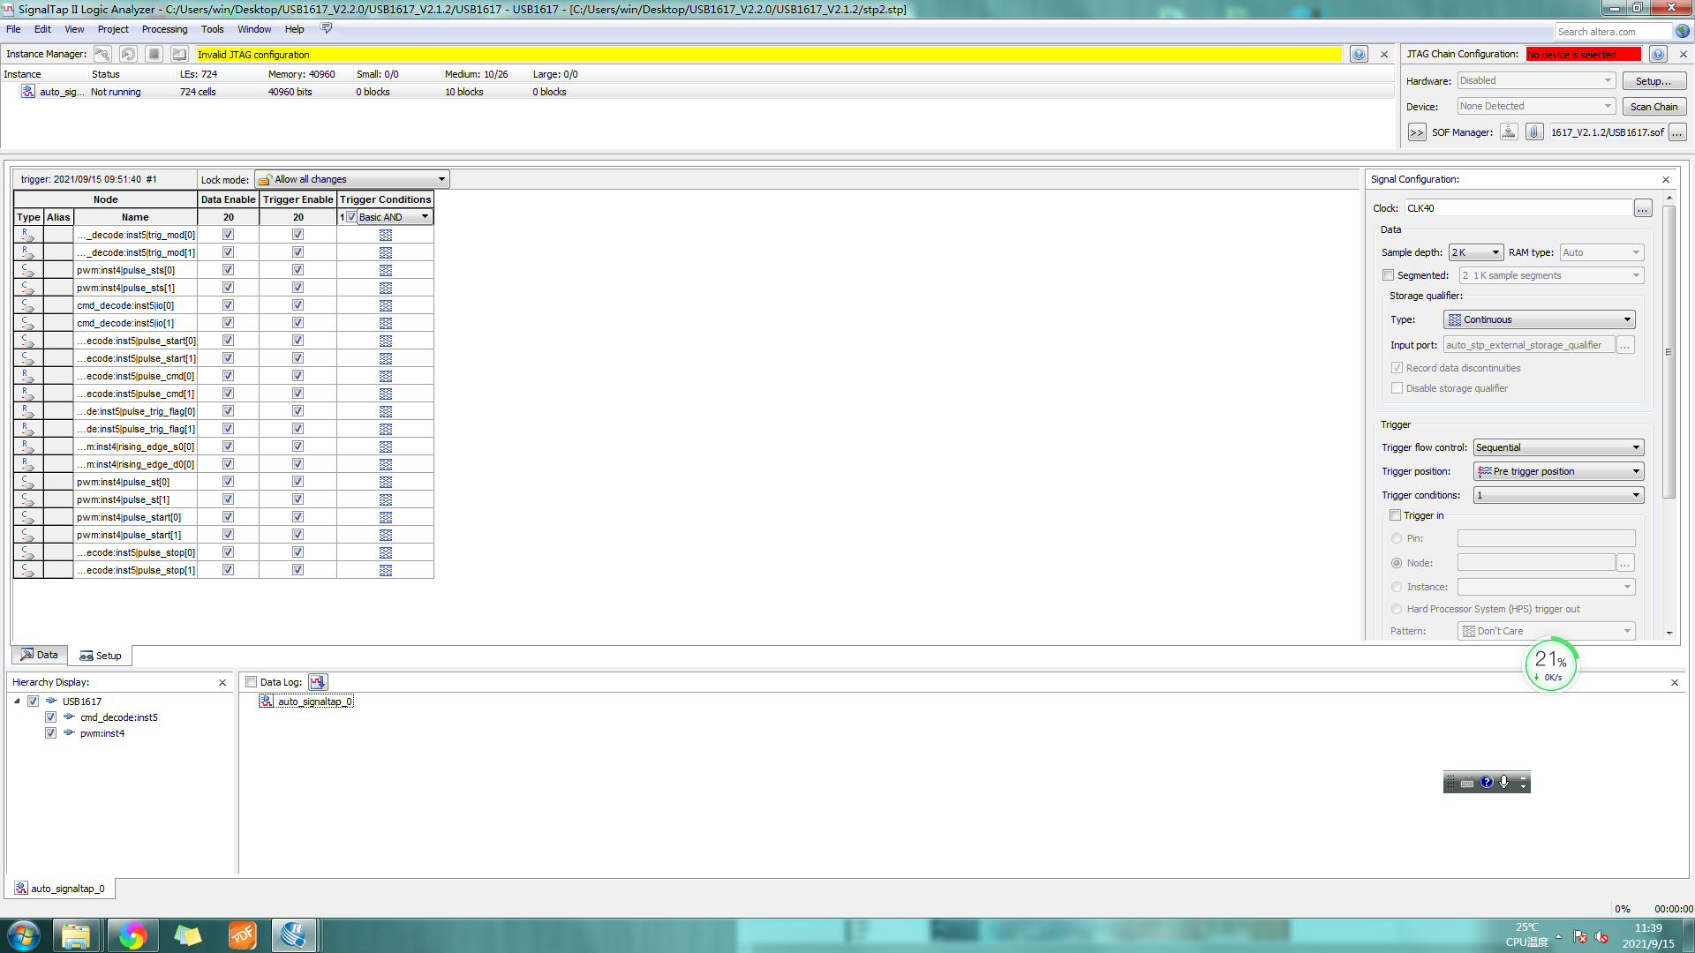Click the Node input field ellipsis icon
The width and height of the screenshot is (1695, 953).
pyautogui.click(x=1626, y=563)
